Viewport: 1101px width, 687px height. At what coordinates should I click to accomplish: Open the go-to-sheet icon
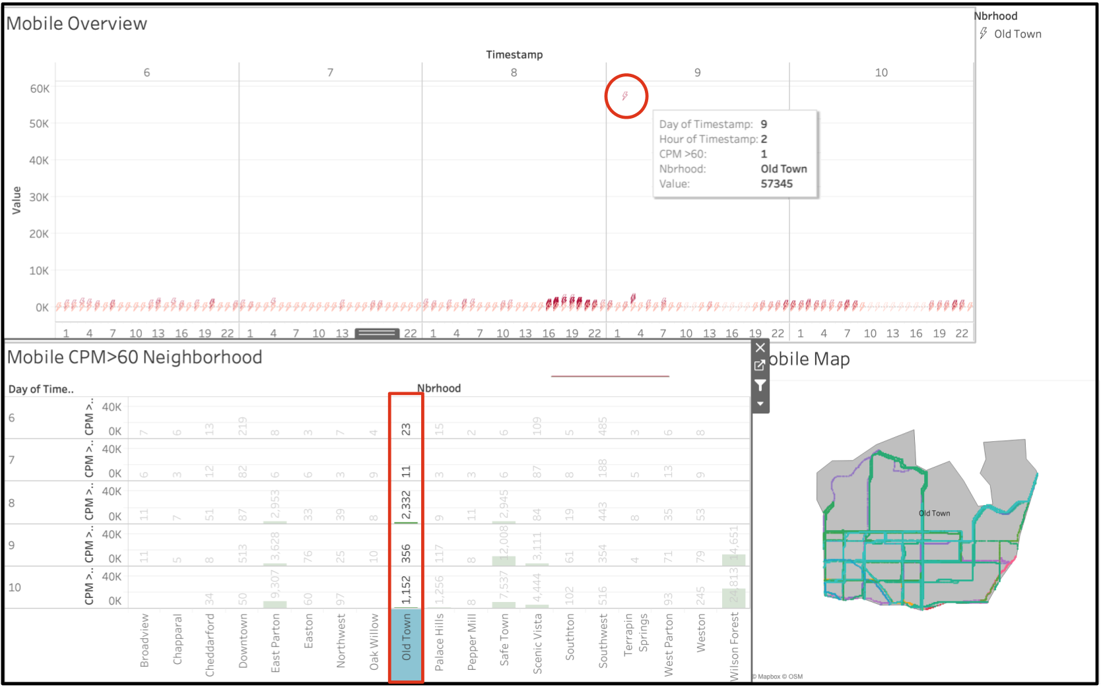tap(760, 365)
